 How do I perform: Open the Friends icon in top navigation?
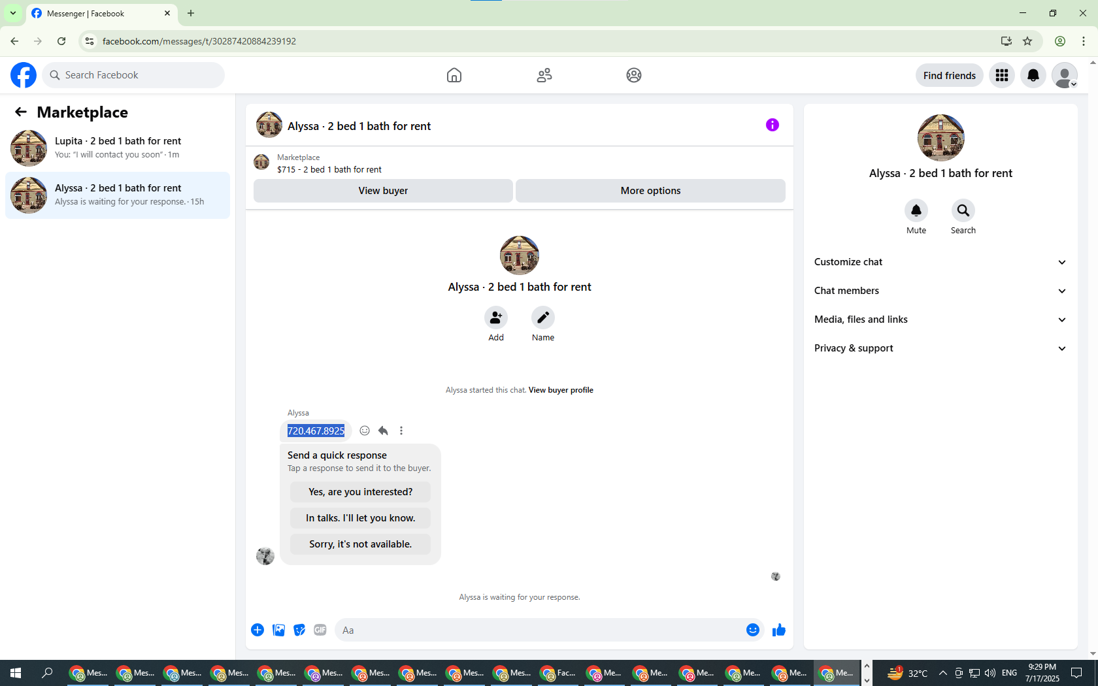(544, 75)
